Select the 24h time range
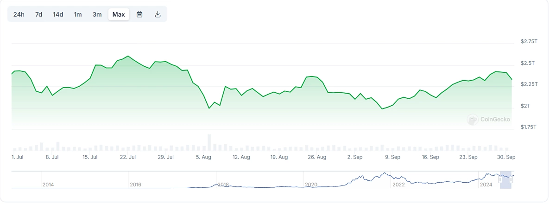The height and width of the screenshot is (204, 556). [x=19, y=14]
